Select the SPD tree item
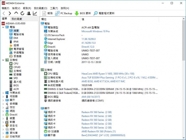Image resolution: width=186 pixels, height=140 pixels. (x=14, y=78)
